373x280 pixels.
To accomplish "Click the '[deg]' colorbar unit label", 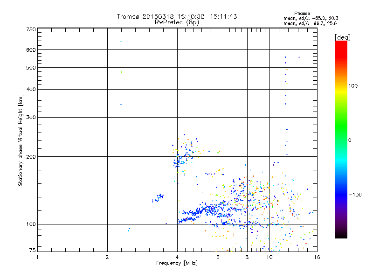I will (342, 37).
